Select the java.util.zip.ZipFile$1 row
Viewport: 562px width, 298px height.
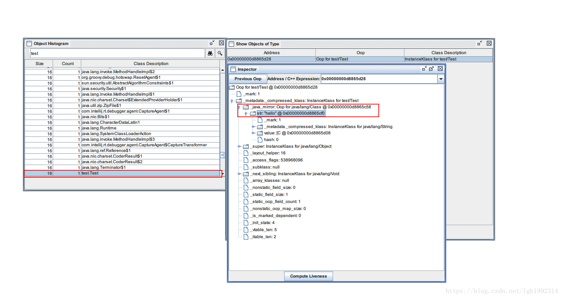click(122, 106)
